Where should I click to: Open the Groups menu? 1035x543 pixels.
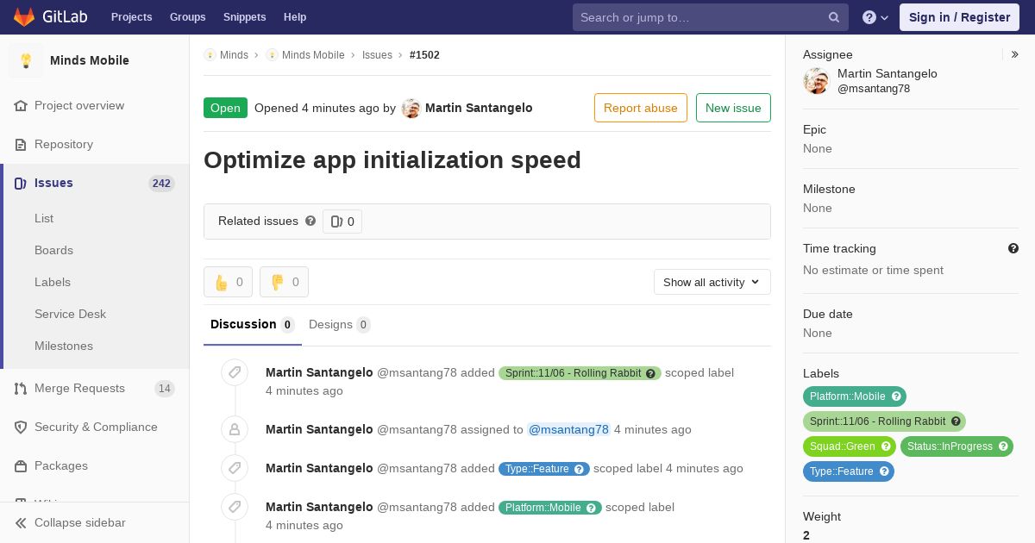pyautogui.click(x=187, y=17)
